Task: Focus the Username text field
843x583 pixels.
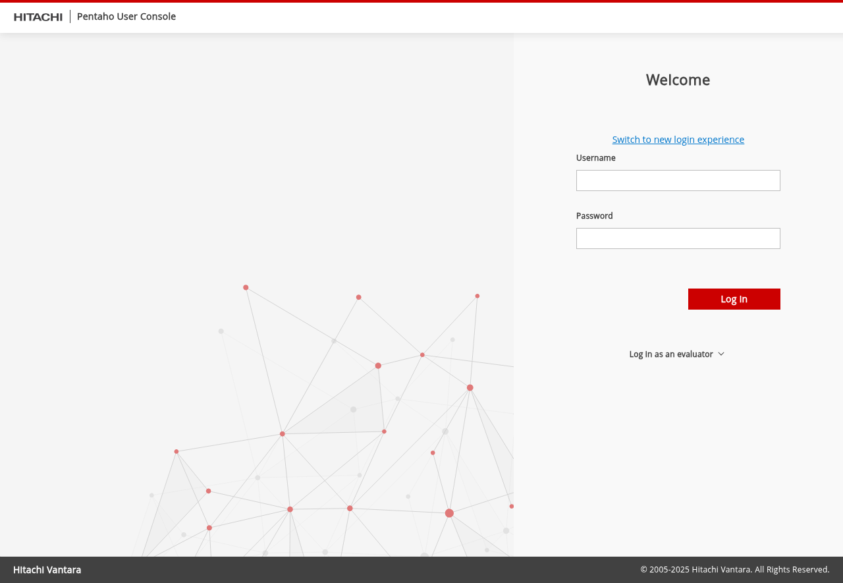Action: coord(678,180)
